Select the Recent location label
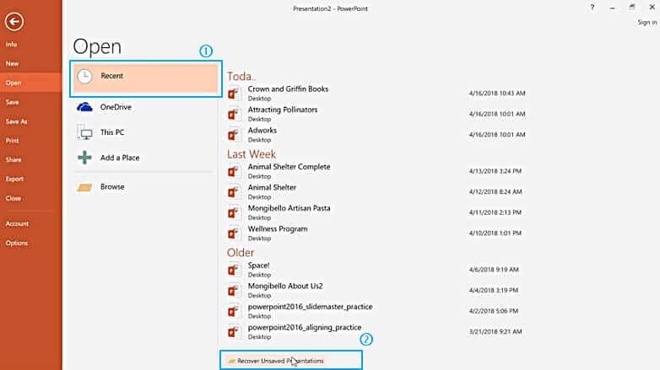 (x=112, y=76)
